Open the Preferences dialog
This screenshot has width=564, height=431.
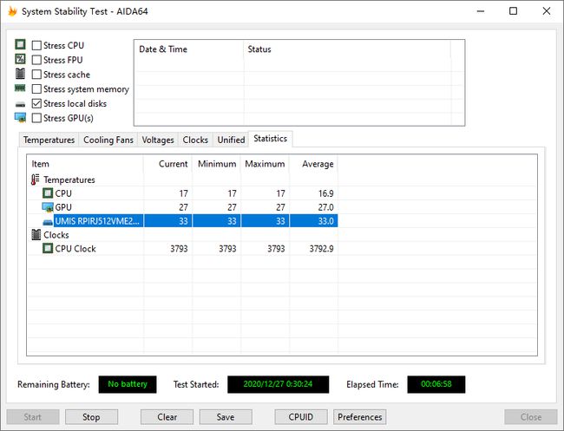coord(359,417)
